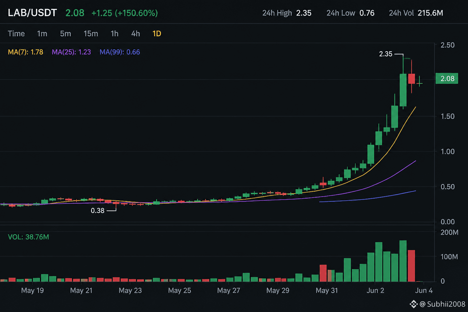Click the MA(7): 1.78 indicator label
Screen dimensions: 468x312
pos(26,52)
